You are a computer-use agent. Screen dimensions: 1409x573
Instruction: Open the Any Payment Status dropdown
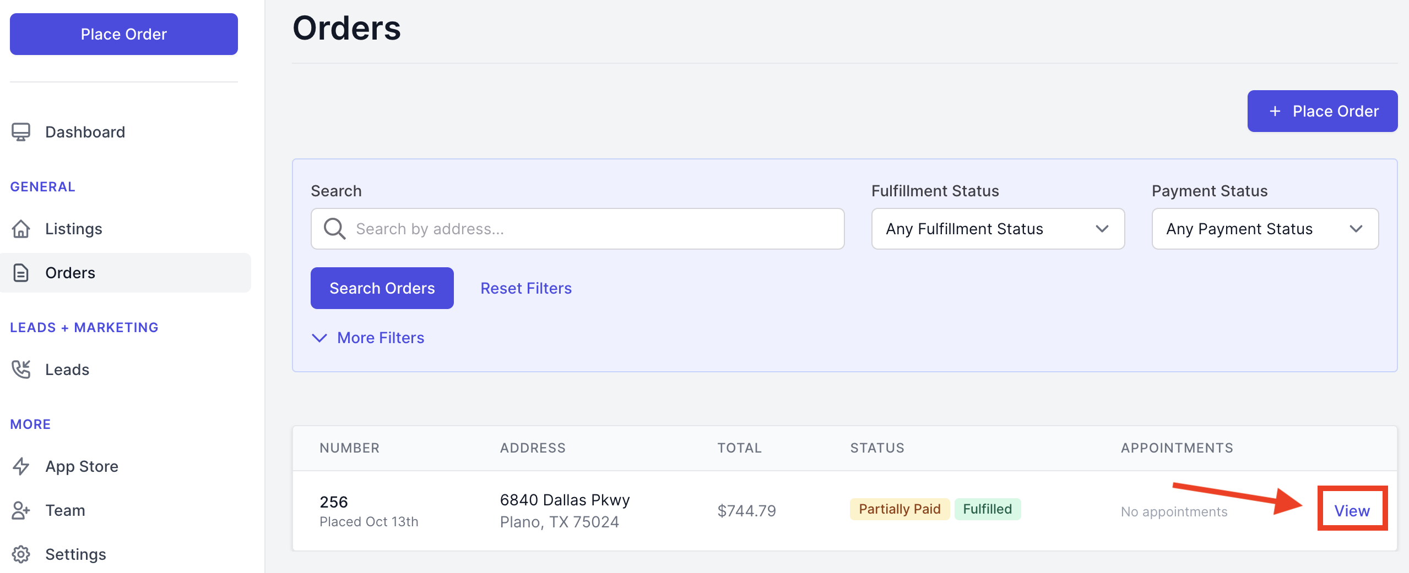click(1265, 229)
